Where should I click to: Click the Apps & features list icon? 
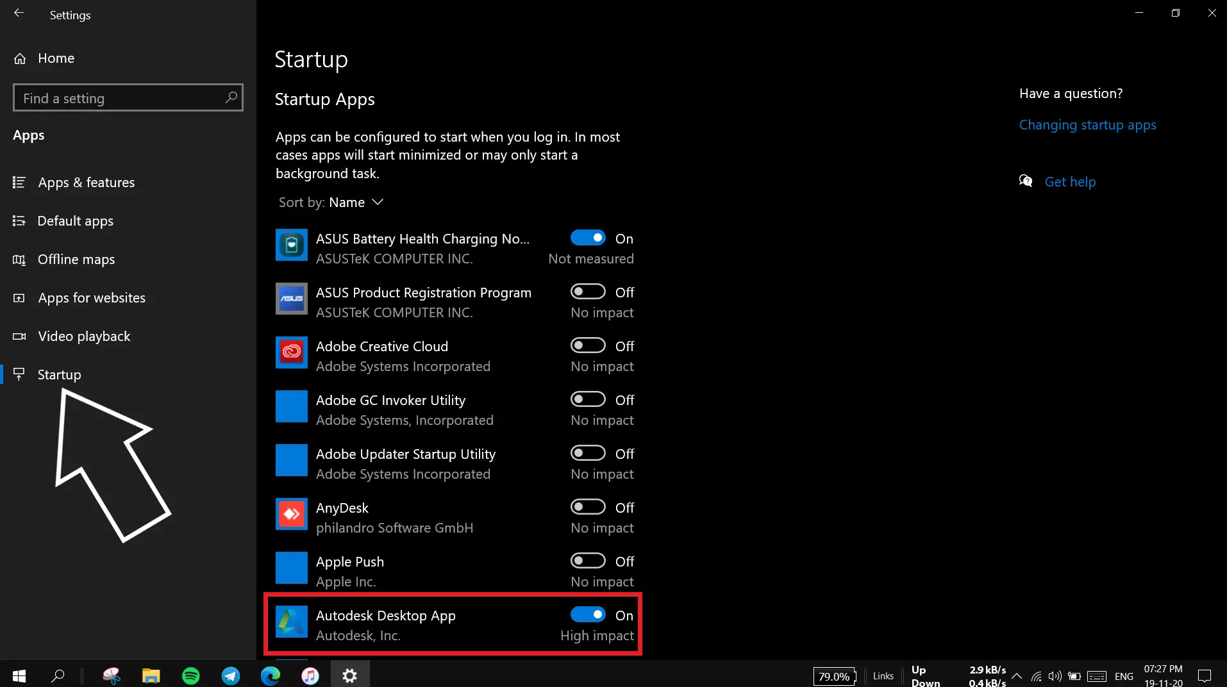tap(19, 183)
